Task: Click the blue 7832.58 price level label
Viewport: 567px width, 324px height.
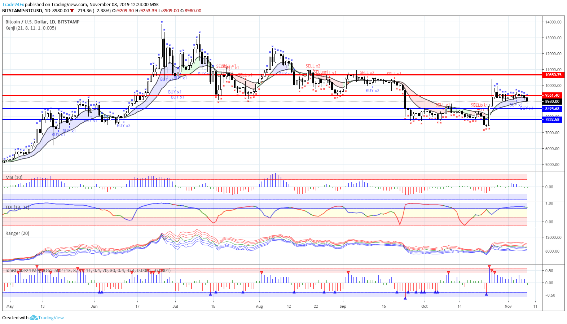Action: (552, 119)
